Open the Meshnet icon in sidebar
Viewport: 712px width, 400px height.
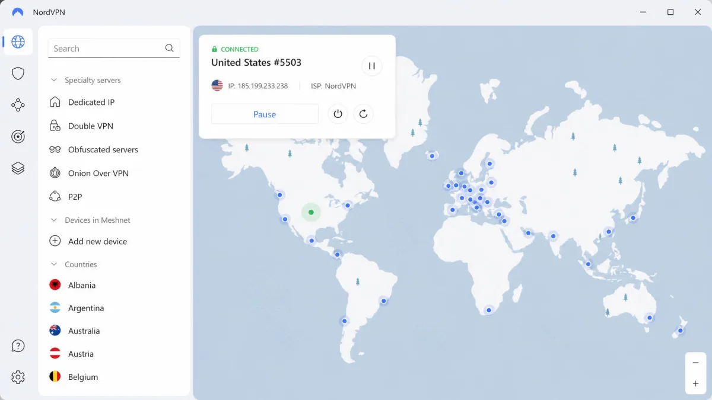(18, 105)
